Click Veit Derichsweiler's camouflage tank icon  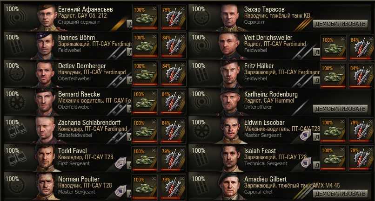(333, 48)
